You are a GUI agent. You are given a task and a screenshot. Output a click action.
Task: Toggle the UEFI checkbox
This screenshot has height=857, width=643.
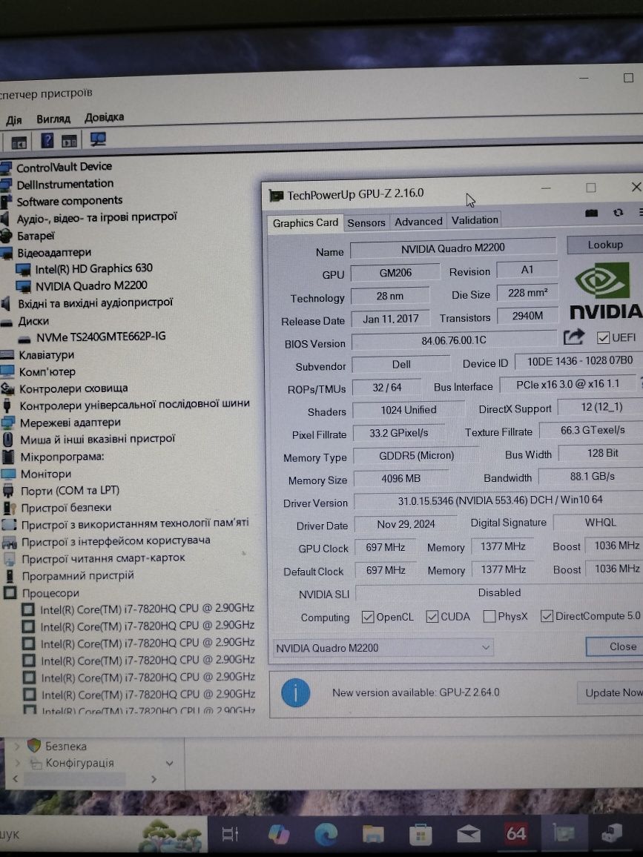[603, 338]
